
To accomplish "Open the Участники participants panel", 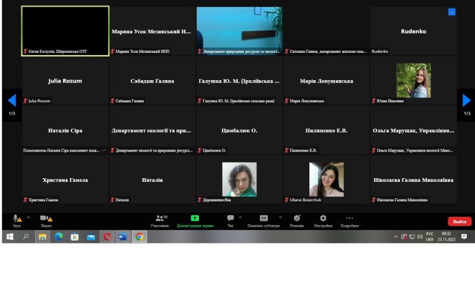I will [159, 219].
